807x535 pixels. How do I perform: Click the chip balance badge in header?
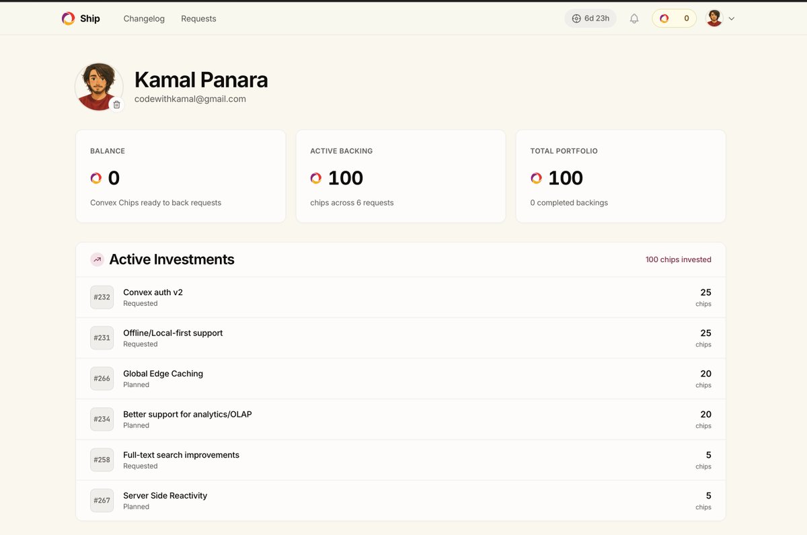tap(674, 19)
